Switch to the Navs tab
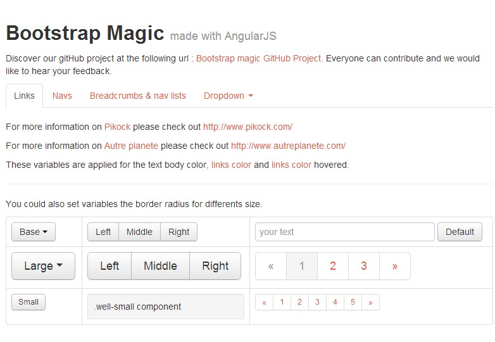Image resolution: width=495 pixels, height=342 pixels. (x=62, y=96)
